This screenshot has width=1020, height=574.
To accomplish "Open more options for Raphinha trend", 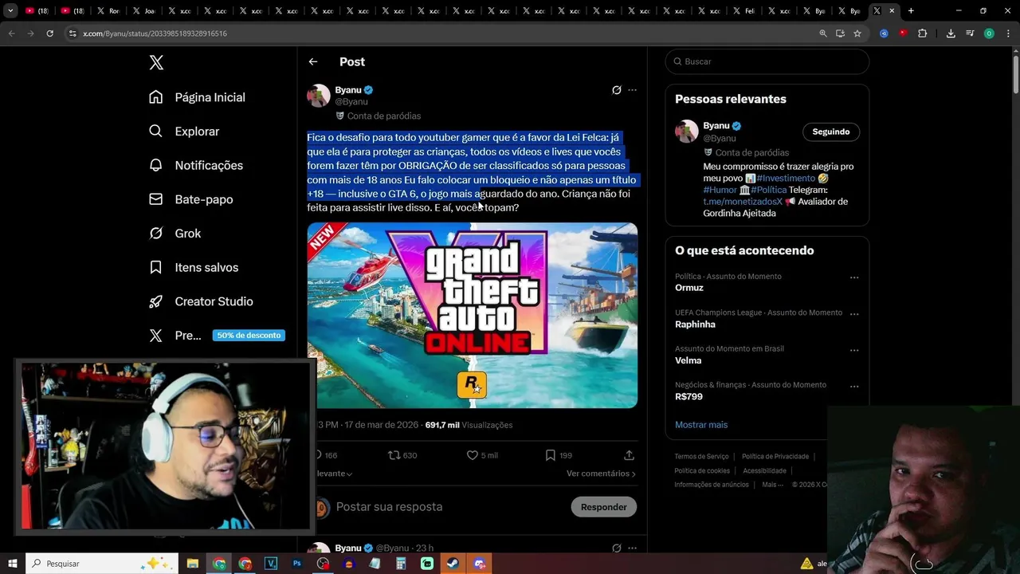I will point(854,314).
